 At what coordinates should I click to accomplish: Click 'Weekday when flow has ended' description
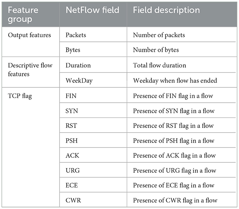point(175,80)
